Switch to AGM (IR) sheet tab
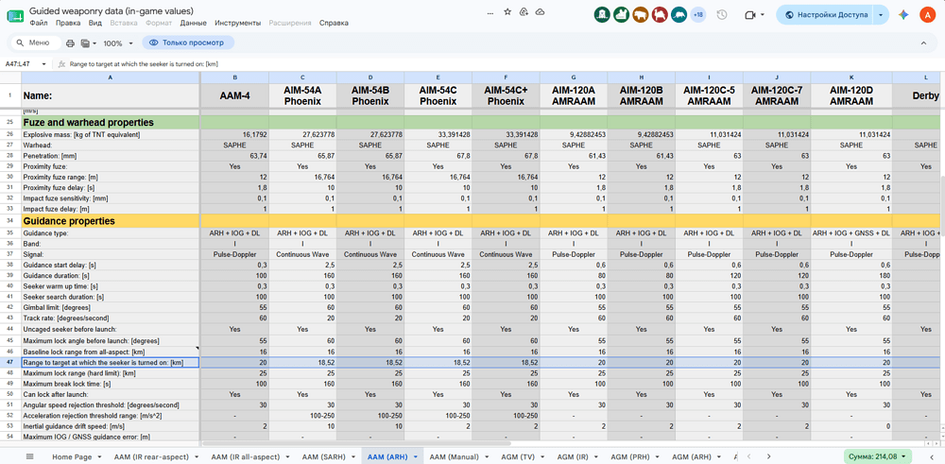 (573, 456)
